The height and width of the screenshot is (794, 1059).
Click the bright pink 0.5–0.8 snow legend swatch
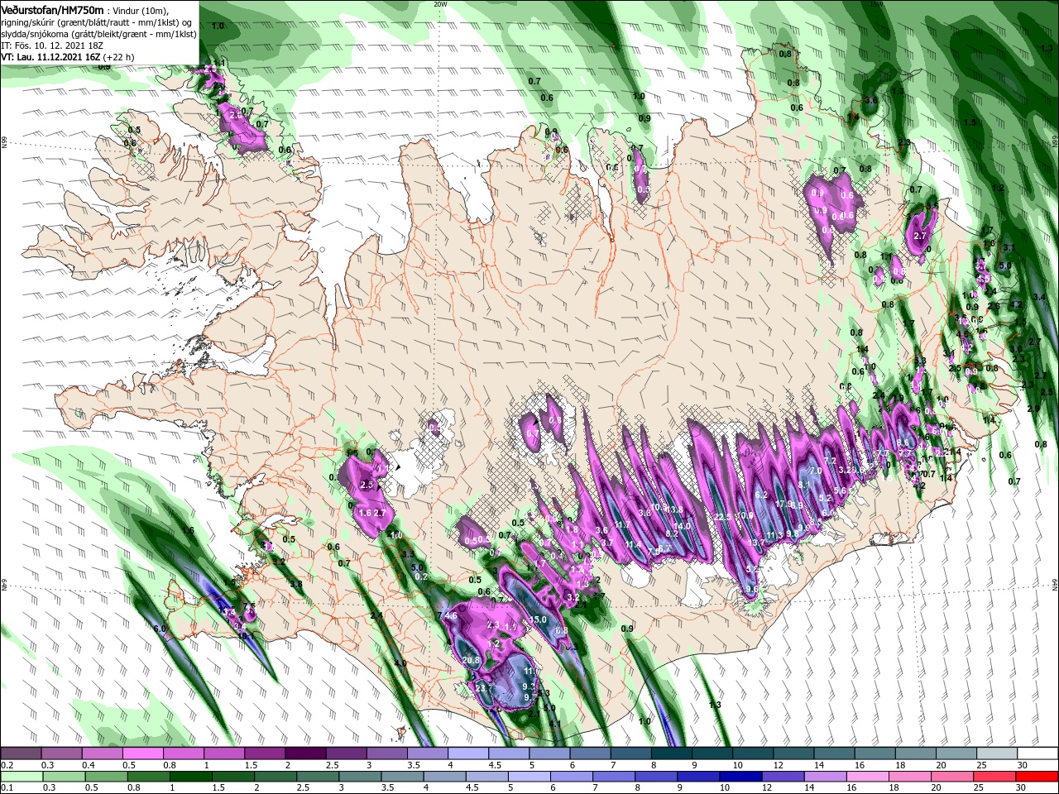pos(143,753)
